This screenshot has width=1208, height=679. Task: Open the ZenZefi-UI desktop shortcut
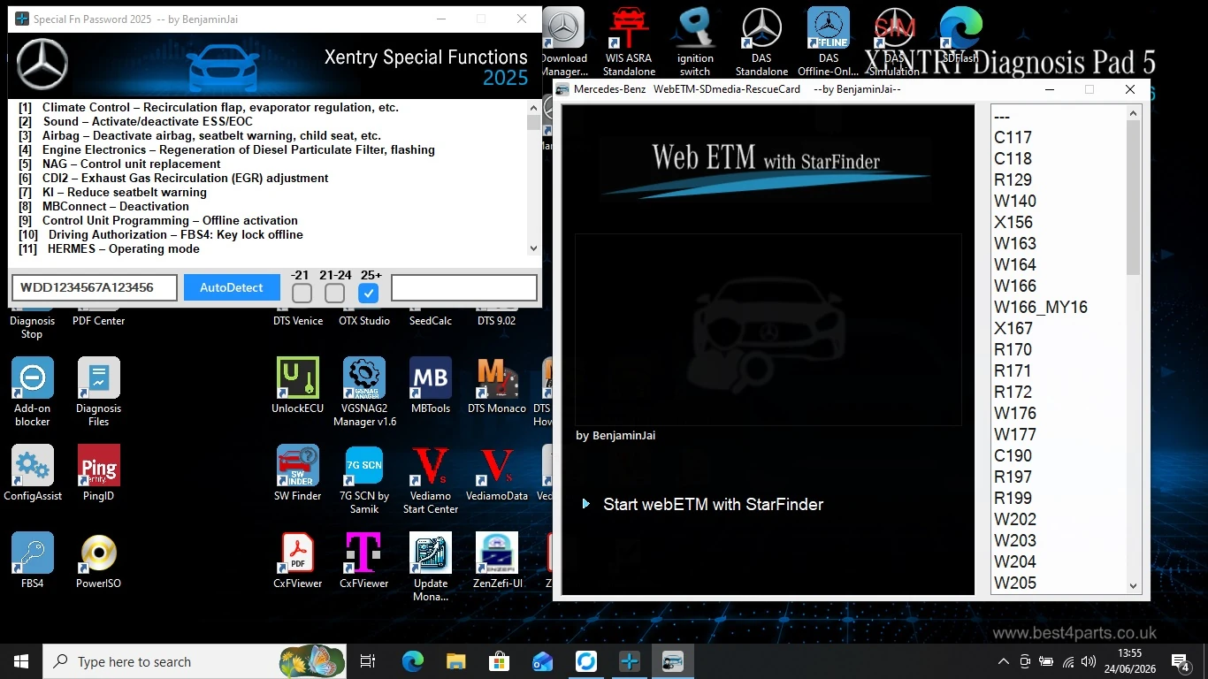pos(497,561)
